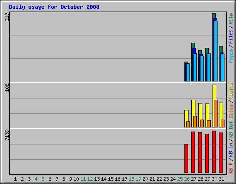Click the green weekend day 12 label
This screenshot has width=236, height=184.
pos(90,179)
